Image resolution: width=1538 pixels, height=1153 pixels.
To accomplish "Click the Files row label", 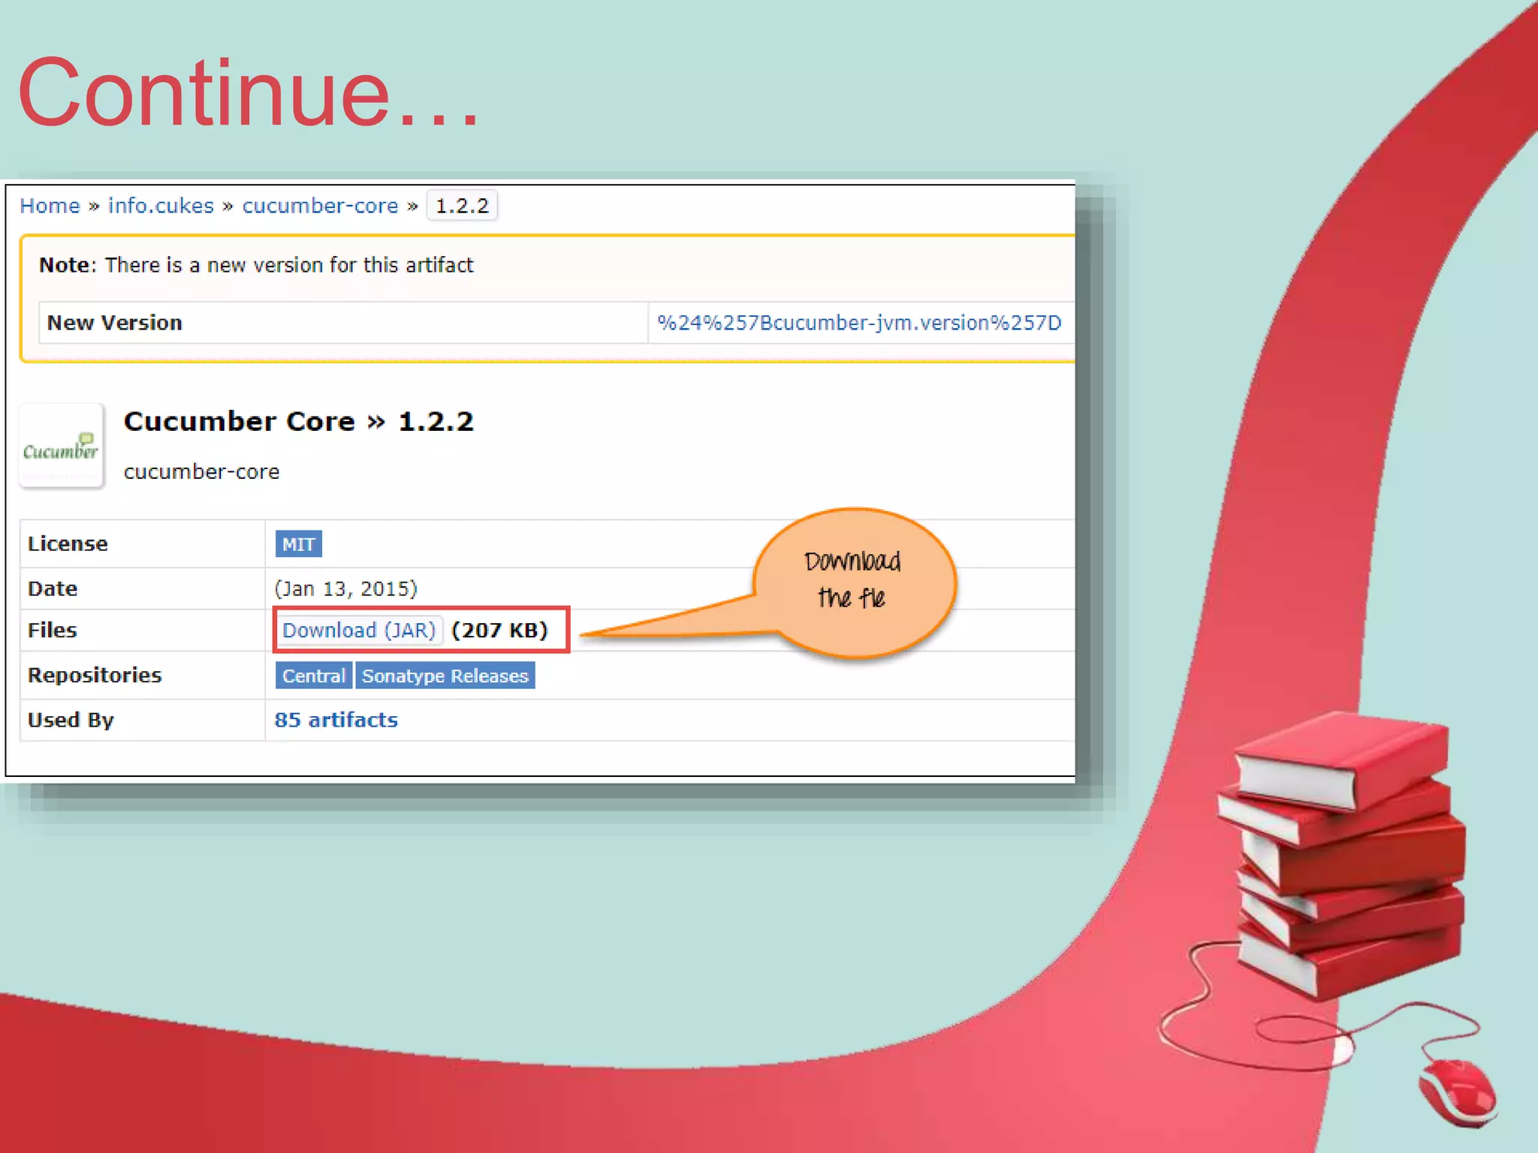I will (52, 630).
